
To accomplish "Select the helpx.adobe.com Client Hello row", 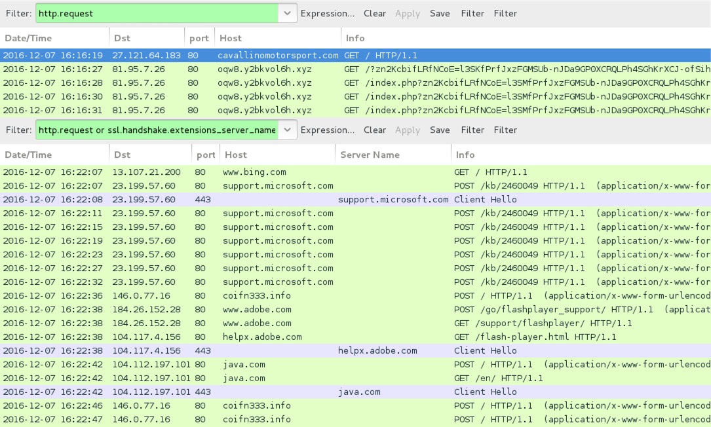I will [x=355, y=350].
